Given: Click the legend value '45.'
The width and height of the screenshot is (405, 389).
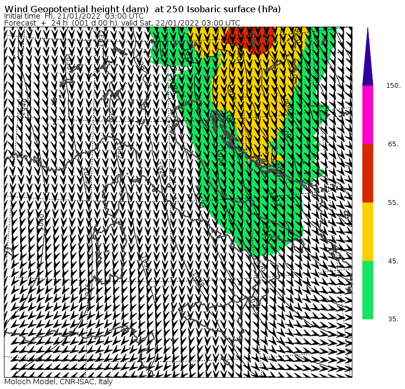Looking at the screenshot, I should pos(393,261).
